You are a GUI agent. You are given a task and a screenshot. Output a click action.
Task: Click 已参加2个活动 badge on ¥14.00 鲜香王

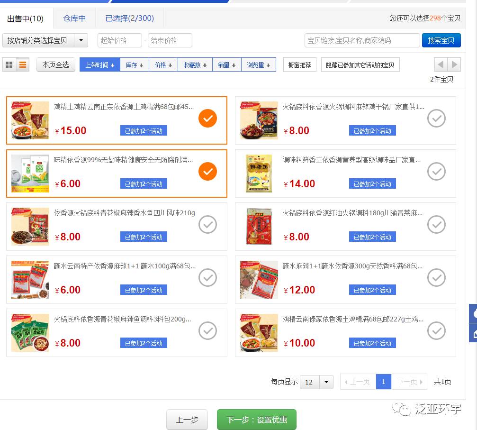(x=372, y=183)
